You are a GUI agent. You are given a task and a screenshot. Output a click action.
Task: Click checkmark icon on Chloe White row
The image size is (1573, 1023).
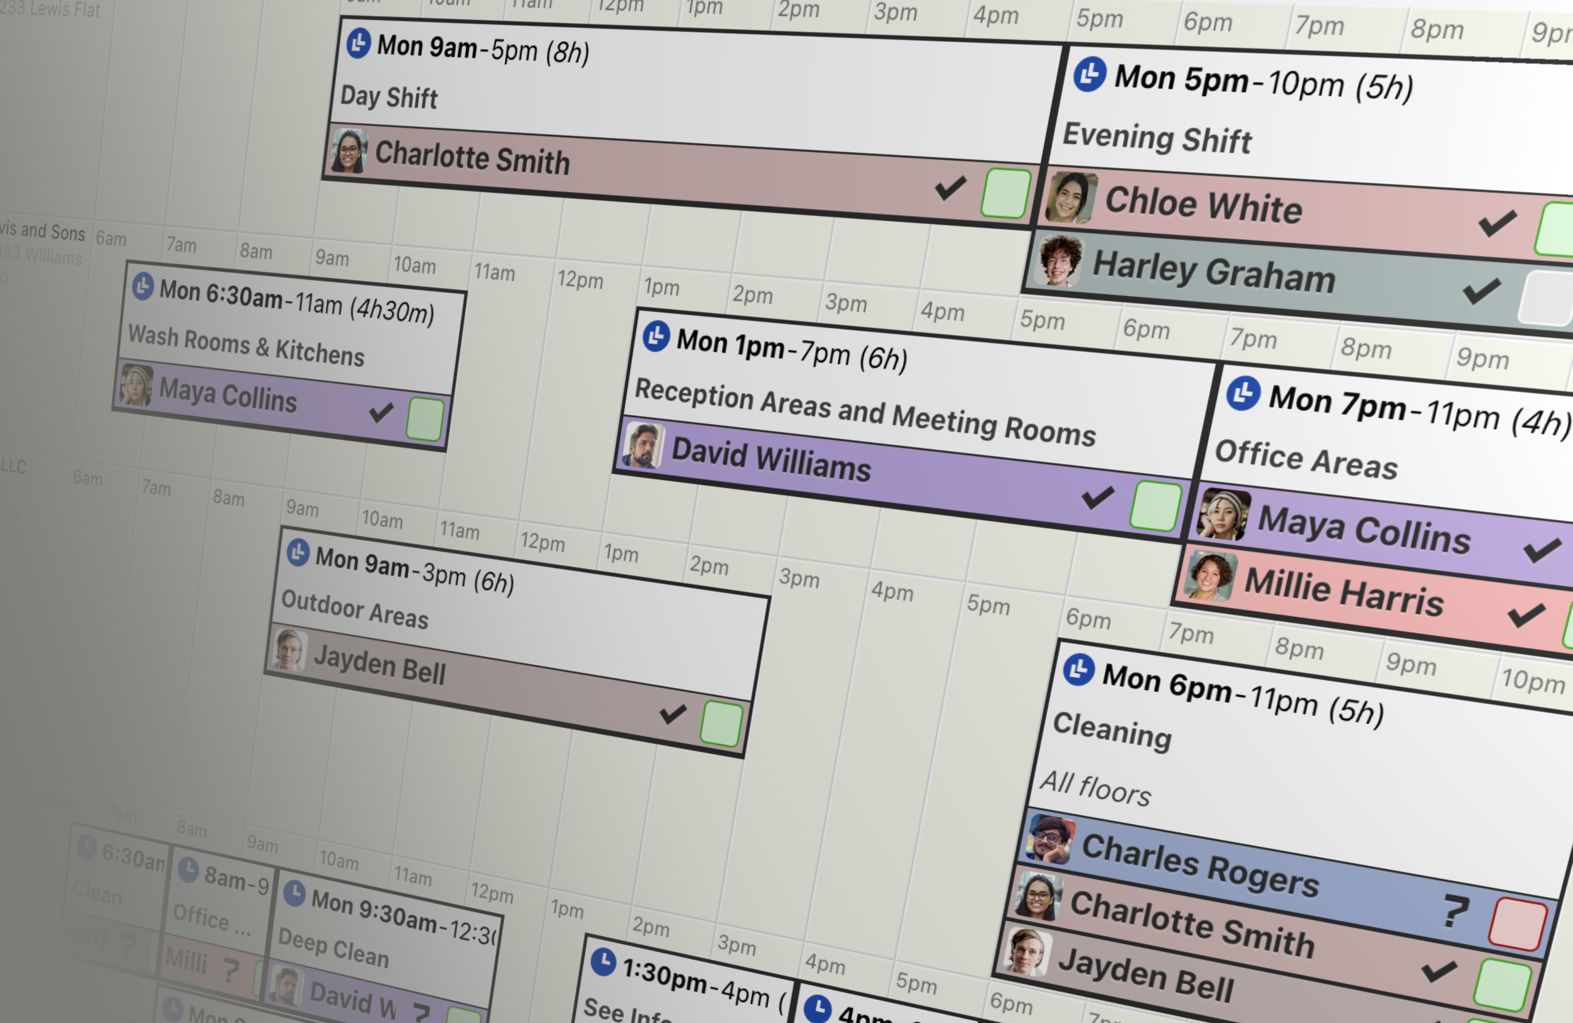(1498, 223)
